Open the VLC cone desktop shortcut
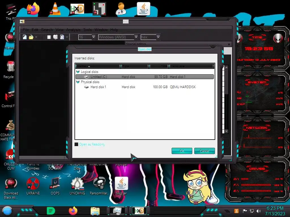 pos(55,8)
